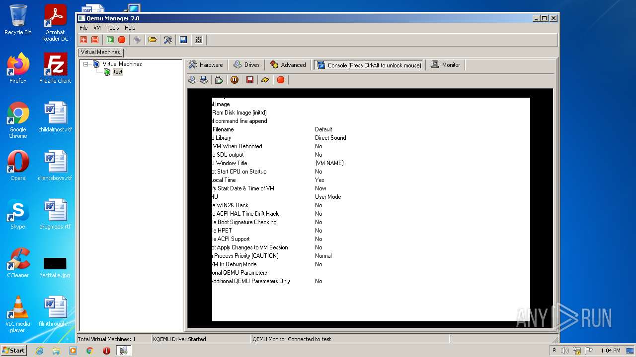Click the Qemu Manager taskbar button
Screen dimensions: 636x357
(123, 351)
